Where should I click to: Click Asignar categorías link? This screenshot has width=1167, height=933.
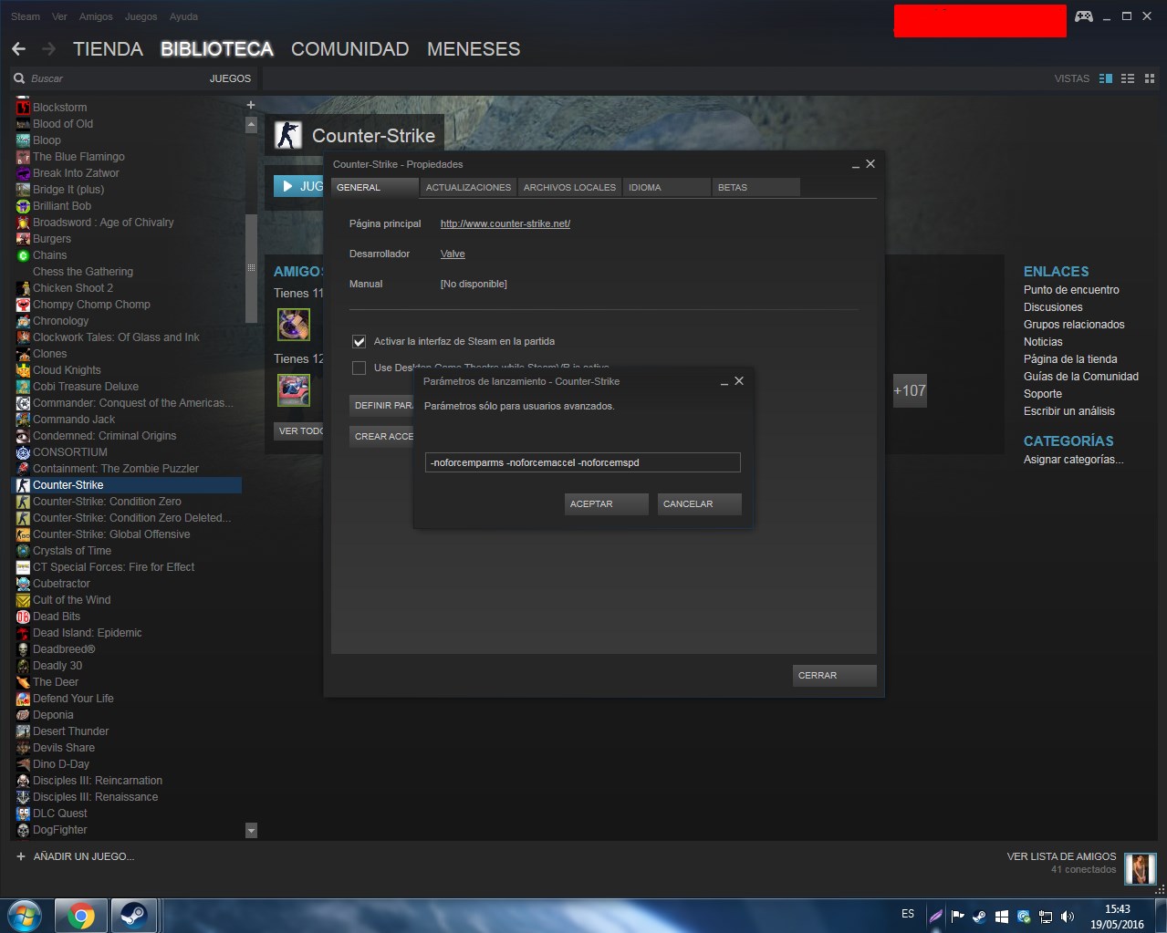(x=1073, y=460)
